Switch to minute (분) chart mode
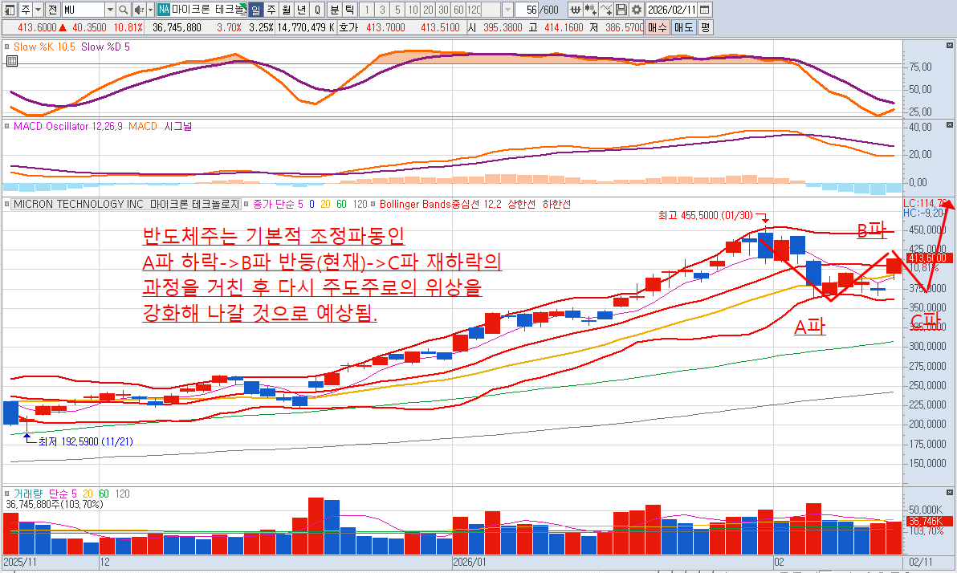The height and width of the screenshot is (573, 957). (334, 10)
